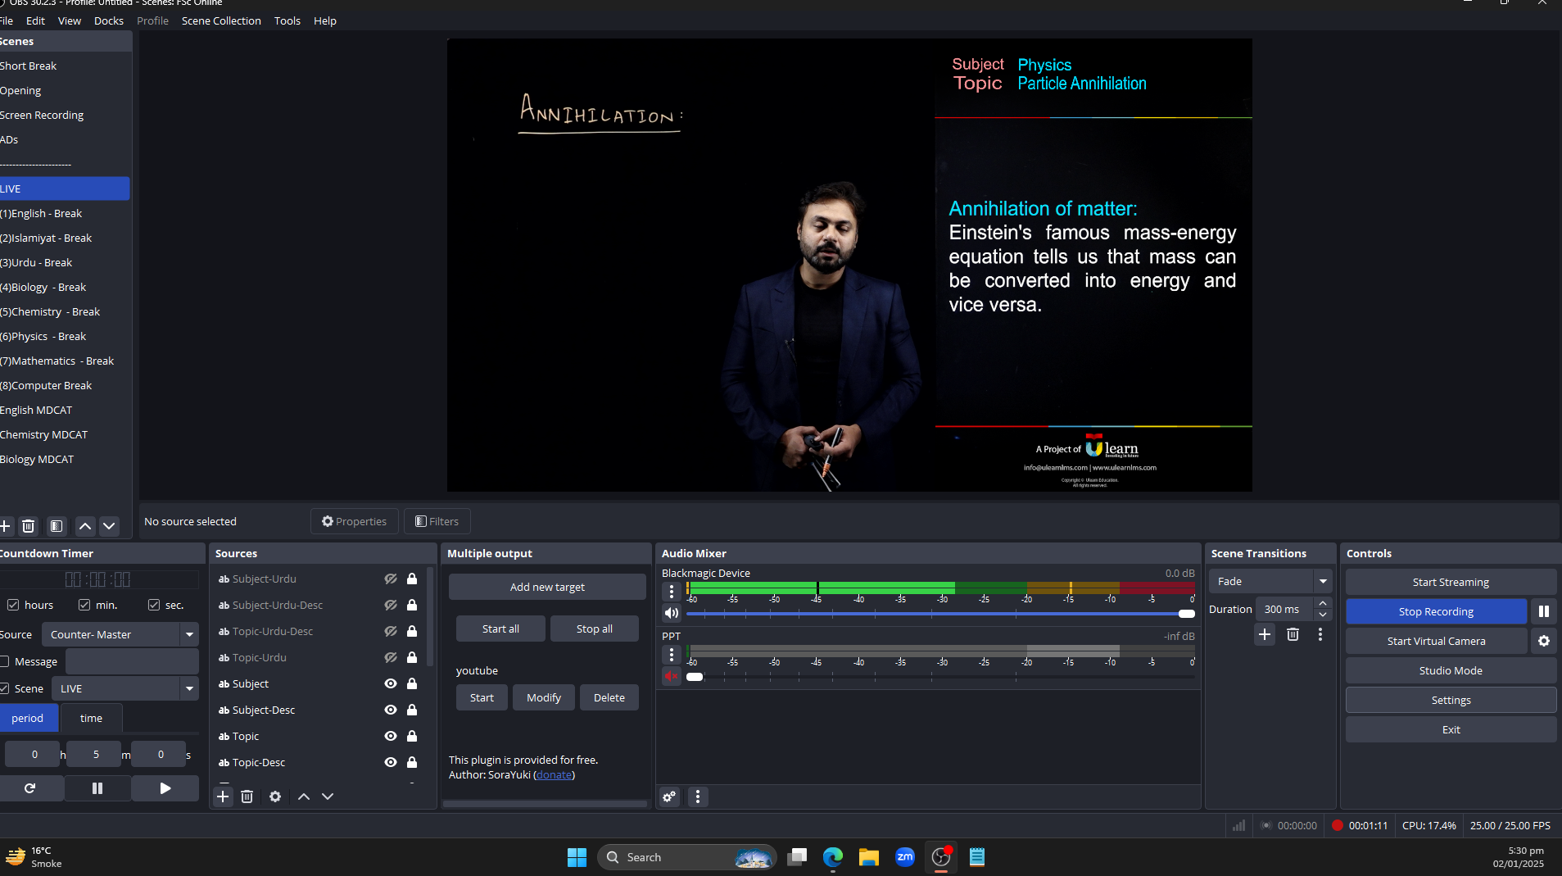Hide the Subject source
1562x876 pixels.
[391, 683]
